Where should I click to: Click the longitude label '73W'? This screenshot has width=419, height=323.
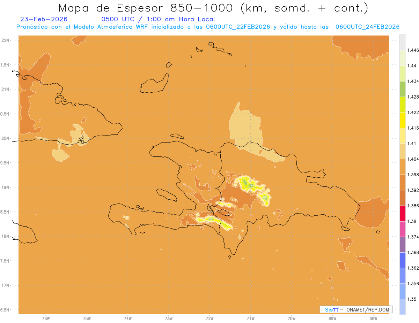pos(169,318)
